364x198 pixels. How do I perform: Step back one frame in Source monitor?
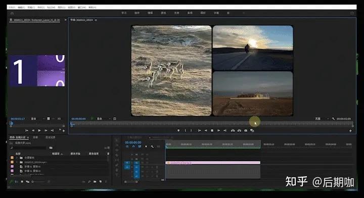coord(33,130)
